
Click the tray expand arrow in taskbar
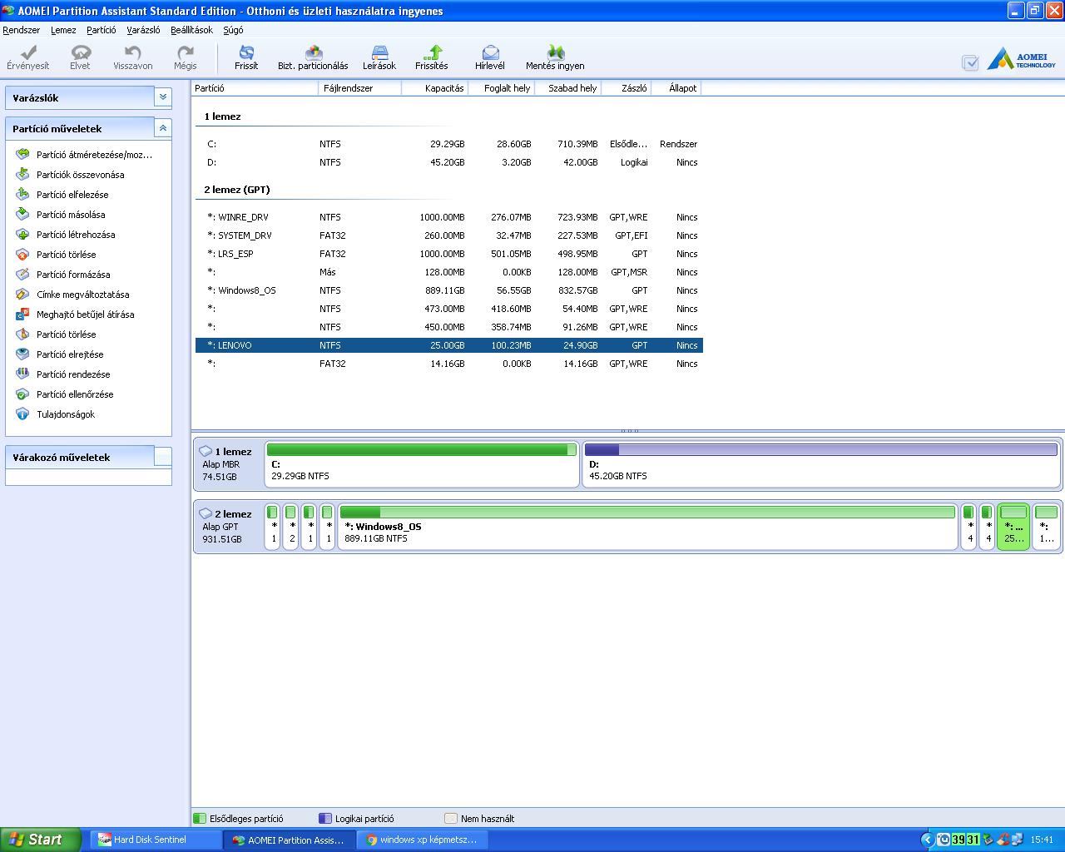pyautogui.click(x=927, y=840)
